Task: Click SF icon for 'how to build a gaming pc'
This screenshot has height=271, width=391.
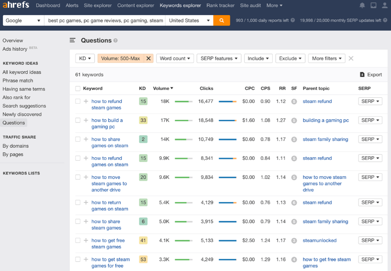Action: click(x=294, y=120)
